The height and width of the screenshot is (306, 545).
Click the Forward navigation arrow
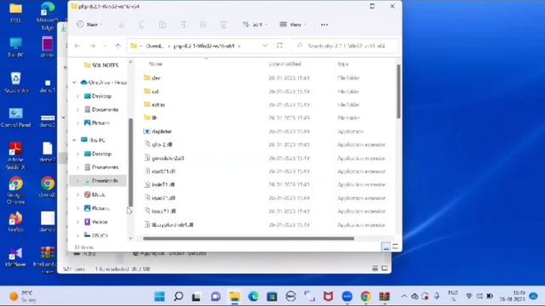(92, 46)
